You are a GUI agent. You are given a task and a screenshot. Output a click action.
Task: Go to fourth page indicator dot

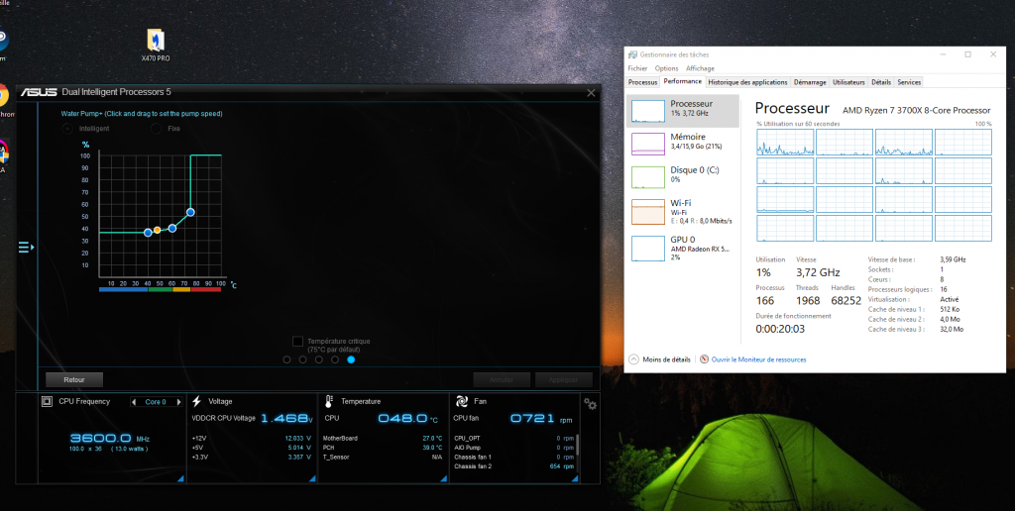[x=335, y=359]
